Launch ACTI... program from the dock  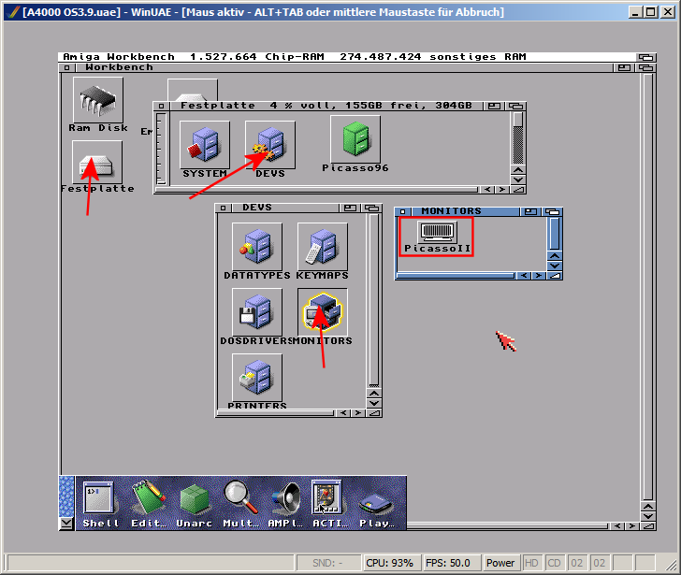pos(329,503)
